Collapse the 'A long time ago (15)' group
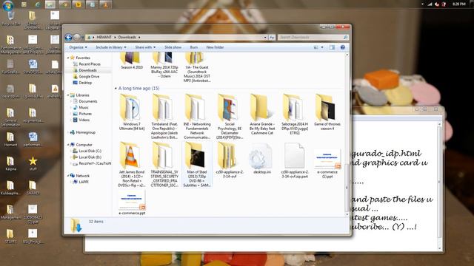Image resolution: width=474 pixels, height=266 pixels. 116,89
